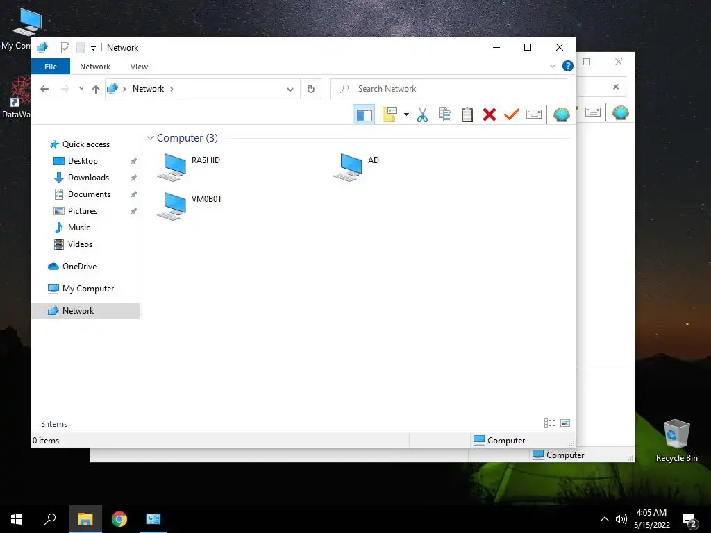The width and height of the screenshot is (711, 533).
Task: Click File Explorer in the taskbar
Action: click(85, 519)
